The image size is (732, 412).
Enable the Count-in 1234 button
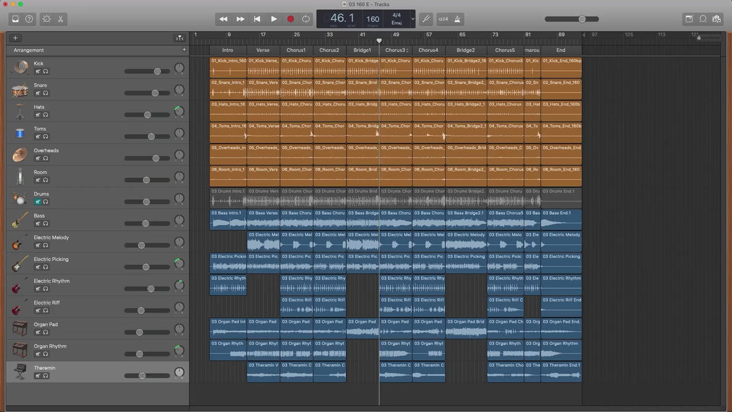coord(443,19)
